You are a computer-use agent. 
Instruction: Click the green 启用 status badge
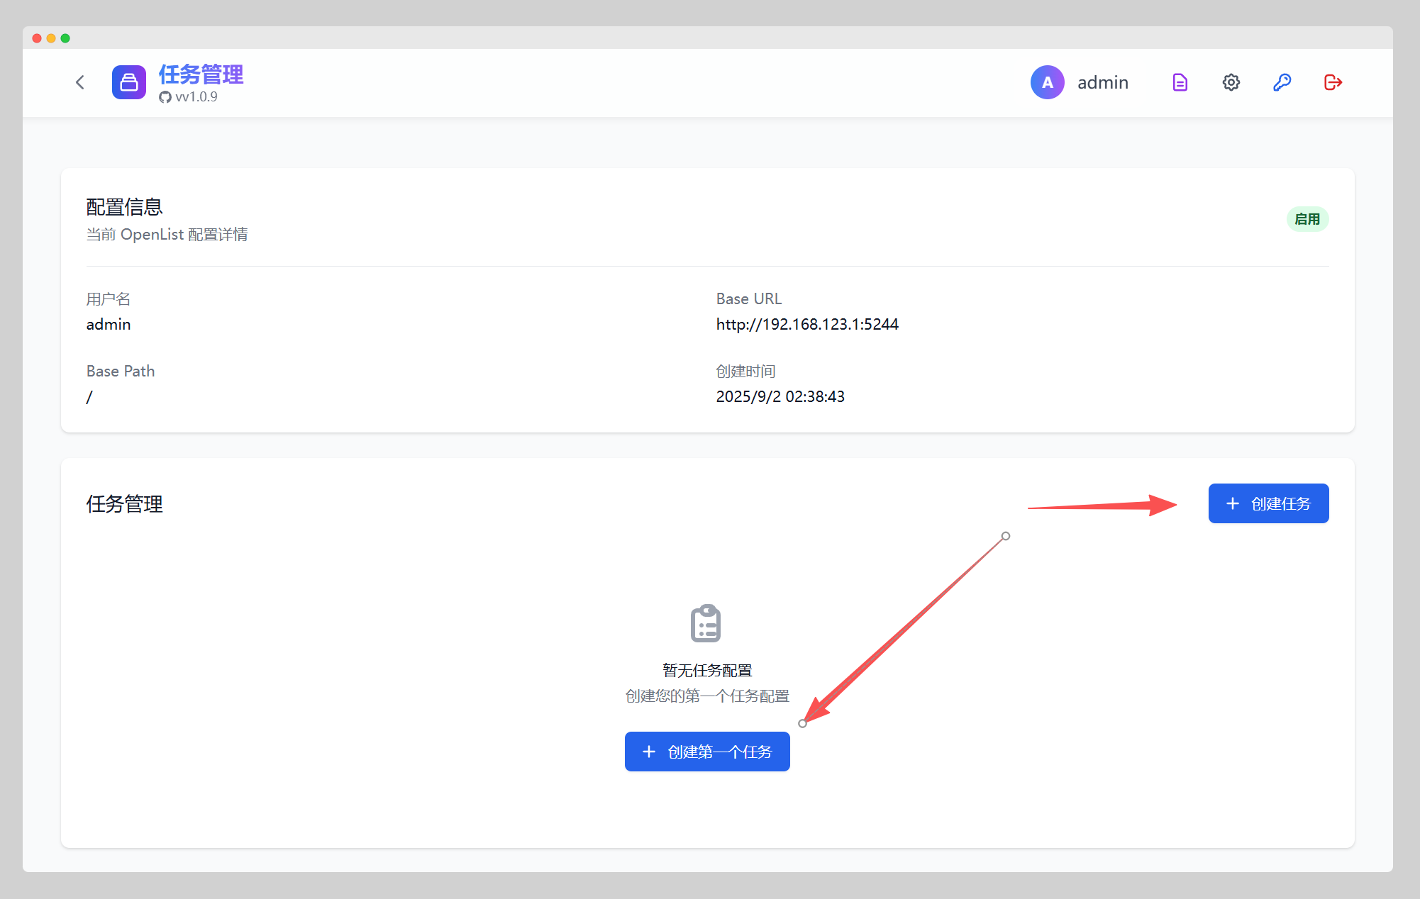coord(1307,219)
